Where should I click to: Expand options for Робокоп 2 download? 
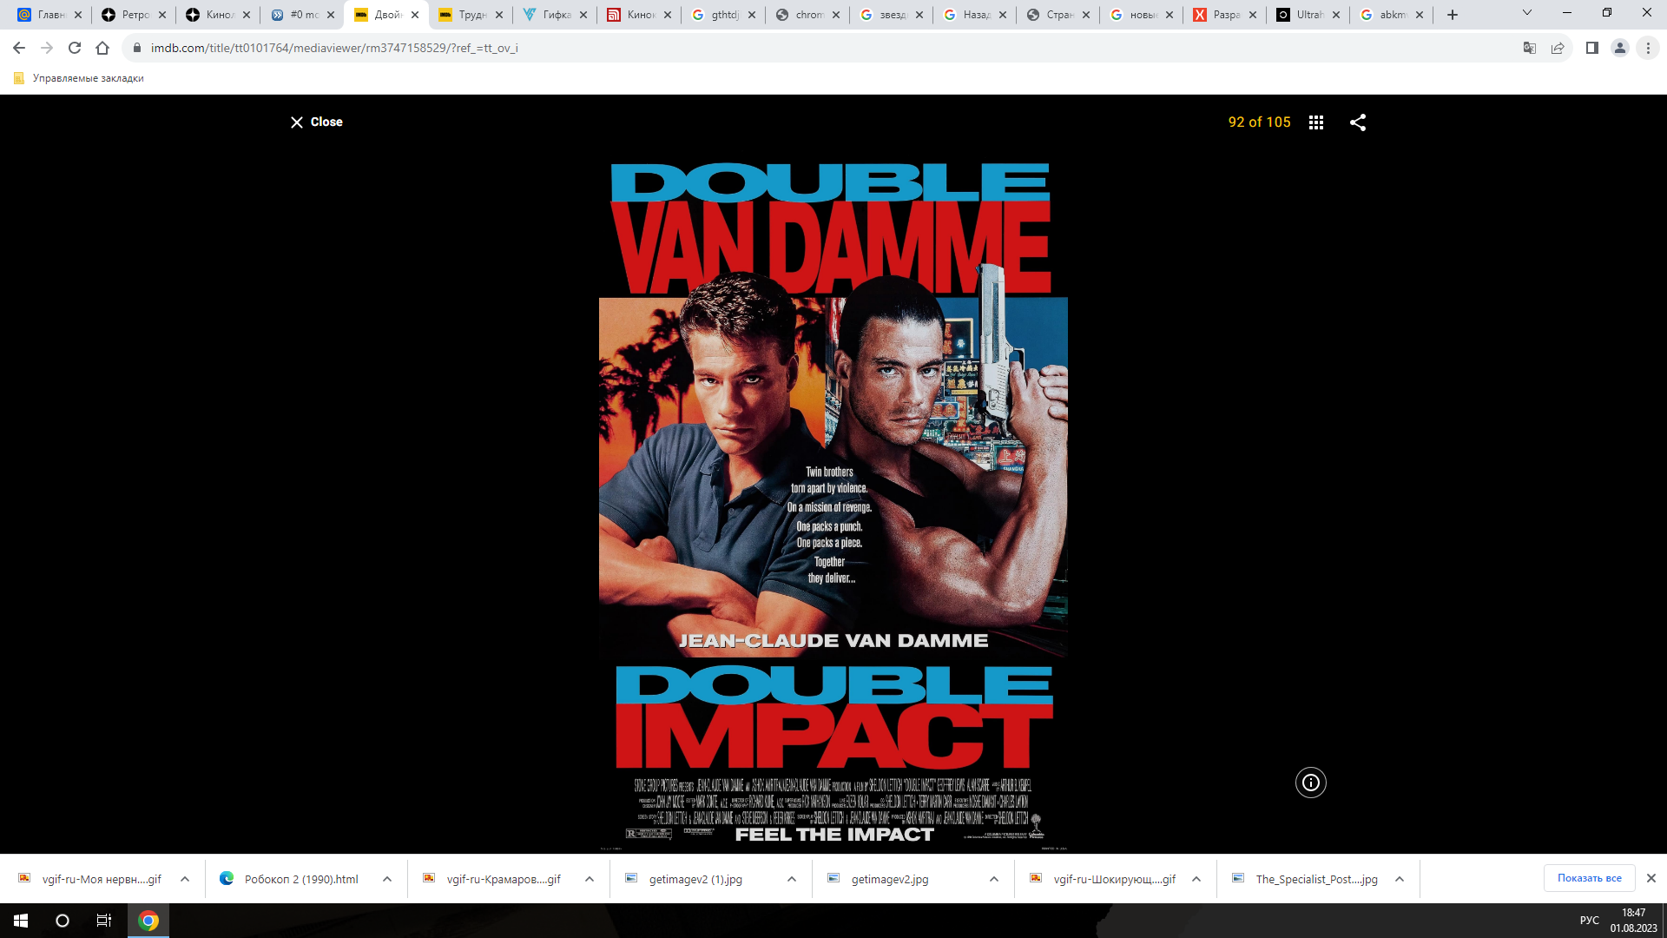387,879
